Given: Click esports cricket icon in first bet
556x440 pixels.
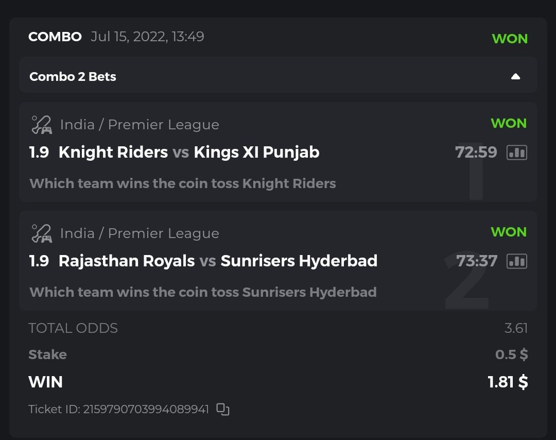Looking at the screenshot, I should click(x=41, y=125).
